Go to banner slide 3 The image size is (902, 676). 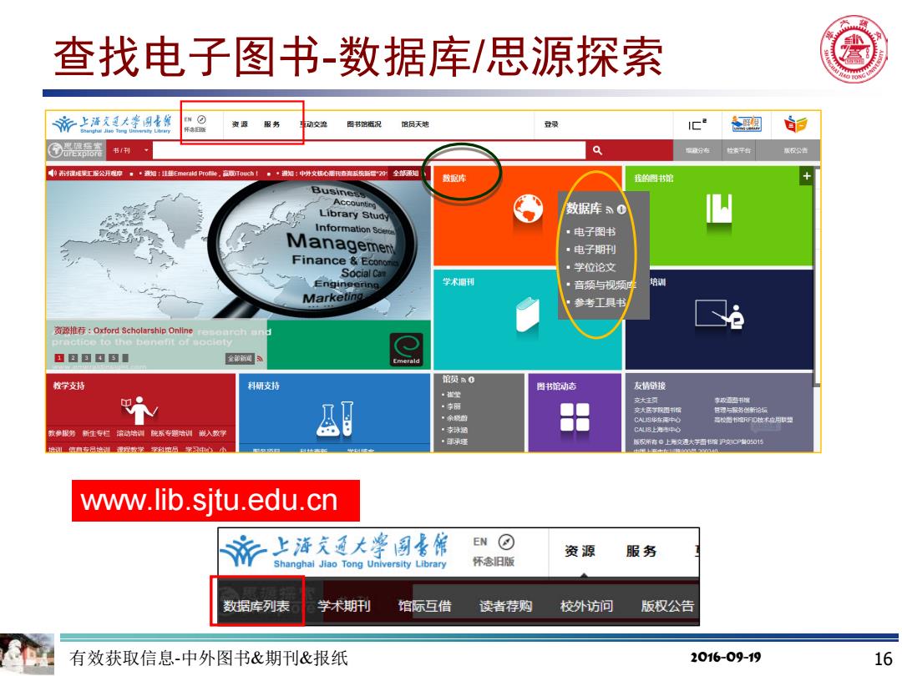pyautogui.click(x=86, y=358)
